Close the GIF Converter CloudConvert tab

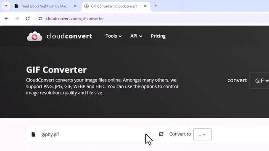click(145, 6)
